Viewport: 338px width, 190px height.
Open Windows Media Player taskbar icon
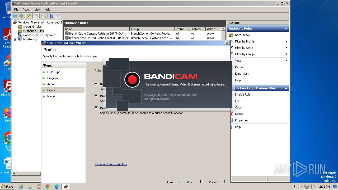39,187
